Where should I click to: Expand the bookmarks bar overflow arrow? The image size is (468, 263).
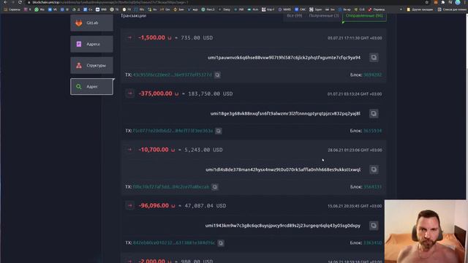(x=401, y=9)
